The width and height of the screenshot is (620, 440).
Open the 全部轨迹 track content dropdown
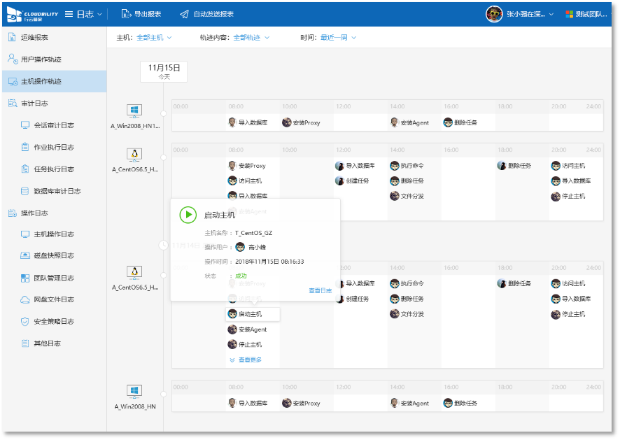click(x=251, y=37)
